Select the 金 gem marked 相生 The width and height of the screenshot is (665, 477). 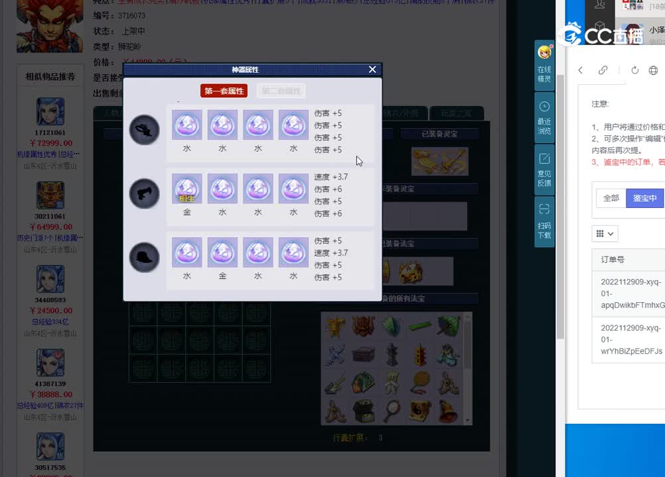click(x=187, y=189)
